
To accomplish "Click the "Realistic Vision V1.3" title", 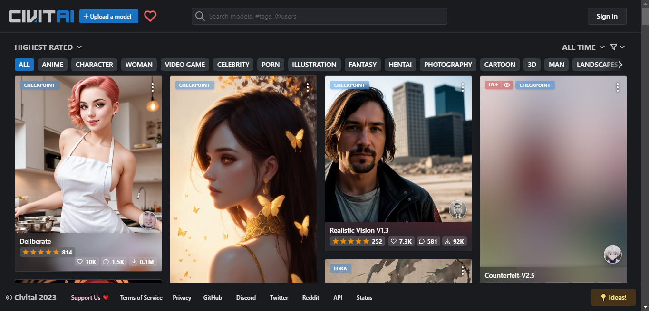I will pyautogui.click(x=359, y=230).
